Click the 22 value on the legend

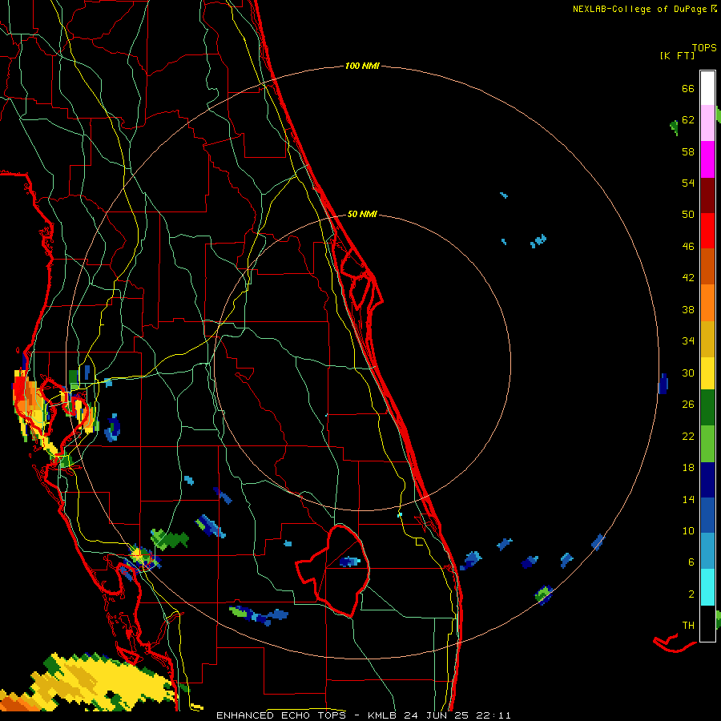688,436
